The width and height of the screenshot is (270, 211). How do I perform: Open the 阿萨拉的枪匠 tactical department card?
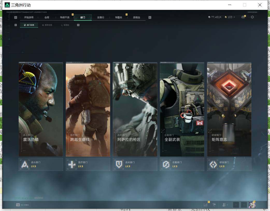point(135,110)
